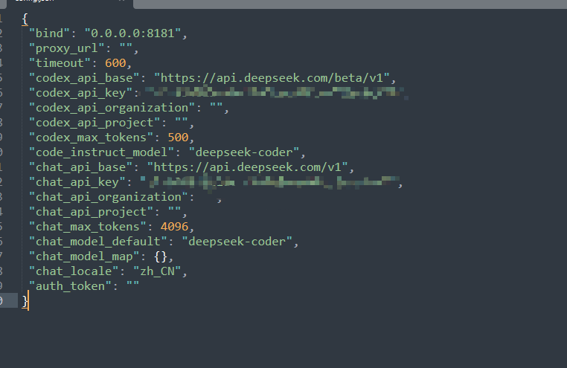Place cursor in empty auth_token value
This screenshot has height=368, width=567.
[x=133, y=286]
